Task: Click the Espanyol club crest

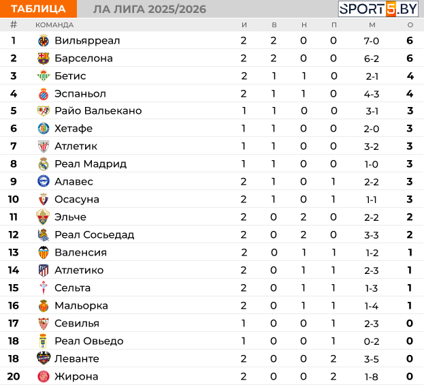Action: (x=44, y=93)
